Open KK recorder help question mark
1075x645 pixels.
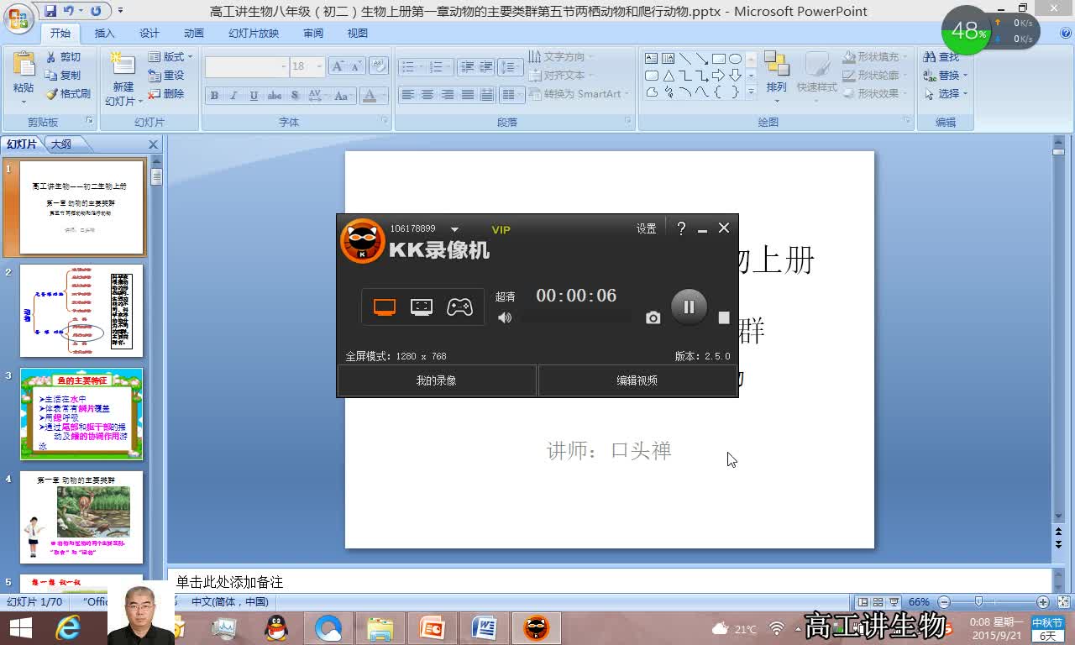coord(681,228)
